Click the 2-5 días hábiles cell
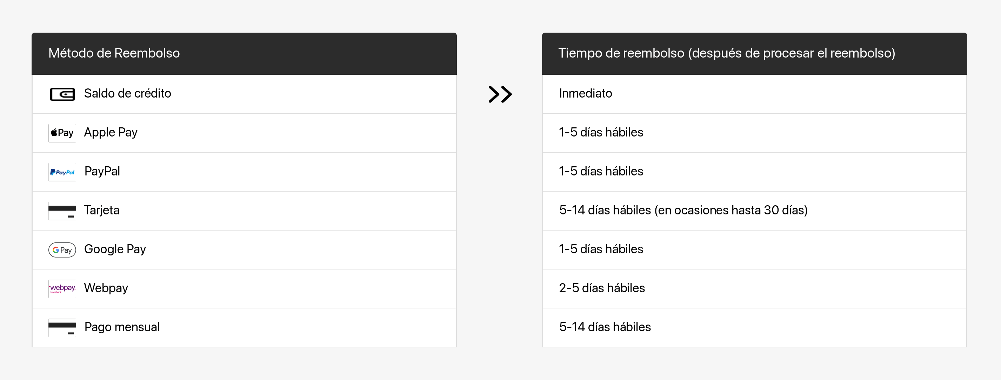 pos(754,289)
